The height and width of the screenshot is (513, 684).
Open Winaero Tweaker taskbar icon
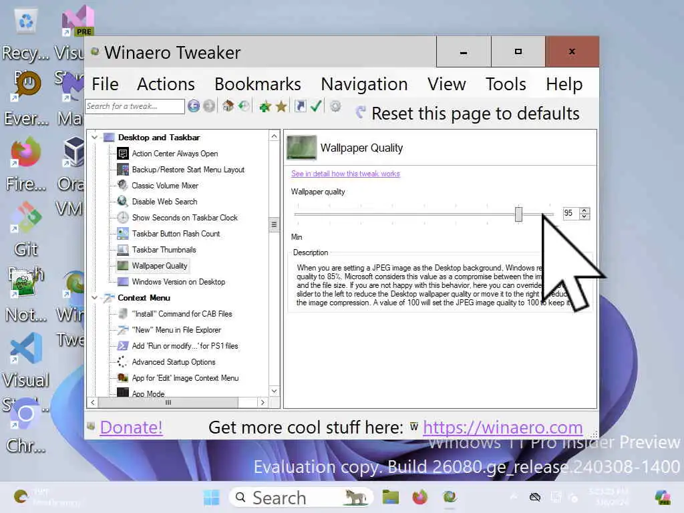click(450, 497)
